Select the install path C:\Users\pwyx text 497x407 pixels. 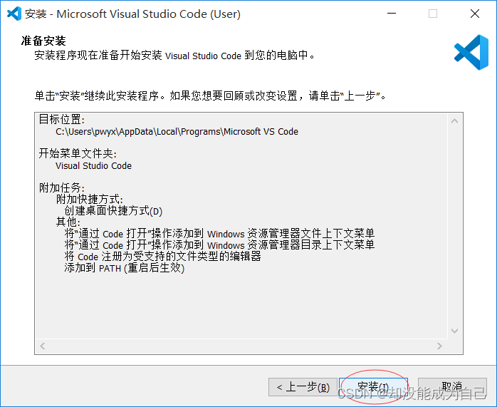177,132
